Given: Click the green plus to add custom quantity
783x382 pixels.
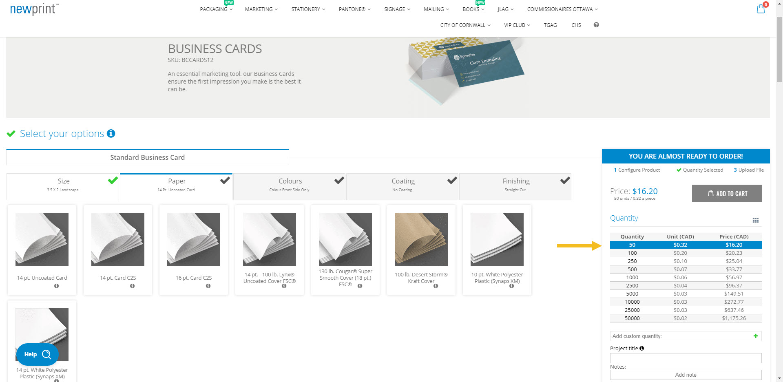Looking at the screenshot, I should [x=756, y=336].
